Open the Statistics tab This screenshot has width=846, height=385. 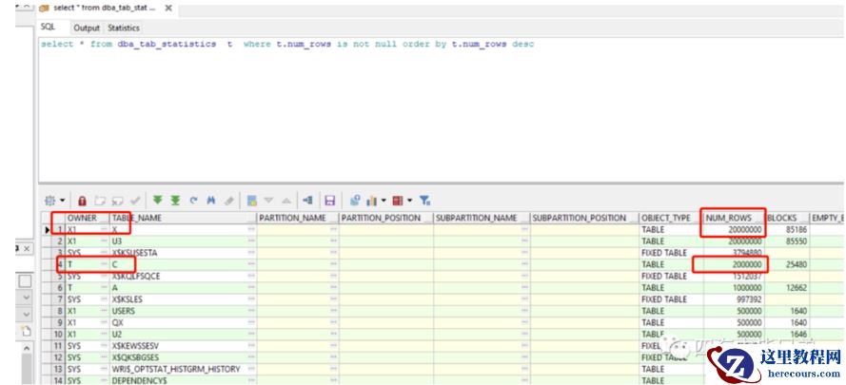click(124, 28)
